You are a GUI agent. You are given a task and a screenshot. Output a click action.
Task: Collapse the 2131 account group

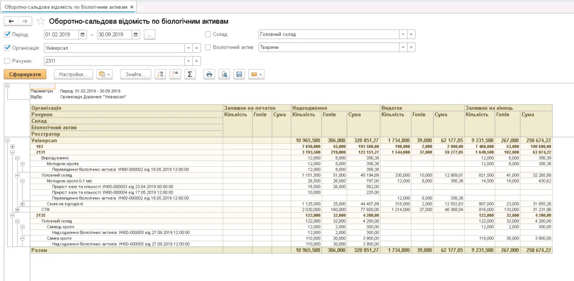[12, 152]
